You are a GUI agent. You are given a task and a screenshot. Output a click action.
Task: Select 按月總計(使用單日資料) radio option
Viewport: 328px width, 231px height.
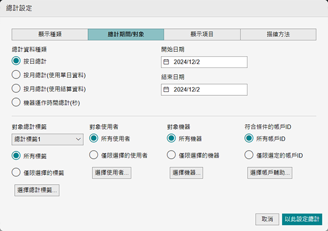tap(16, 75)
